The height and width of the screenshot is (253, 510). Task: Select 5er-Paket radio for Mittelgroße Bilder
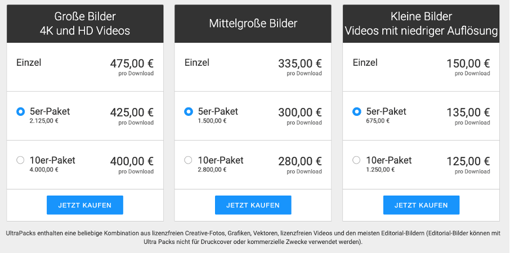pos(189,112)
